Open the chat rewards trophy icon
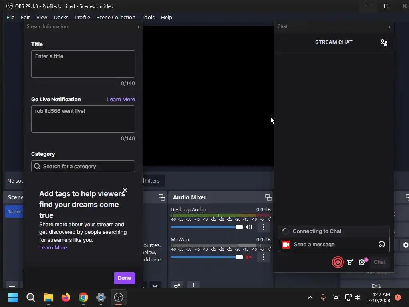This screenshot has height=307, width=409. click(x=350, y=262)
